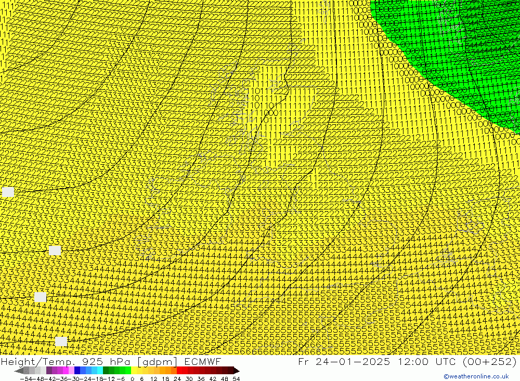Pick the cyan swatch in the legend
This screenshot has width=520, height=381.
(100, 371)
